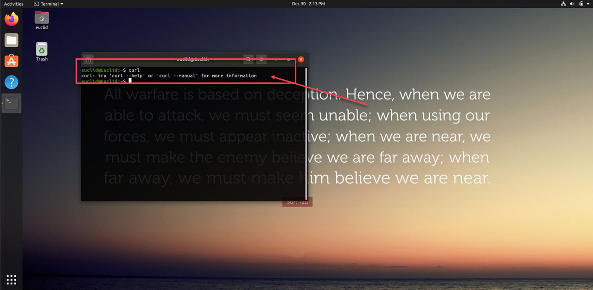Maximize the terminal window
Image resolution: width=593 pixels, height=290 pixels.
pyautogui.click(x=288, y=59)
